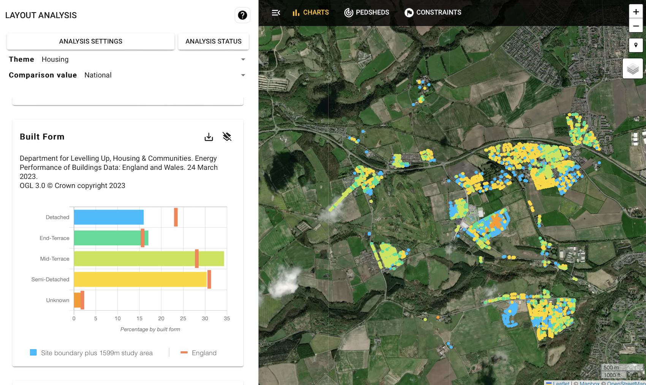Expand the Comparison value National dropdown
646x385 pixels.
pyautogui.click(x=127, y=75)
